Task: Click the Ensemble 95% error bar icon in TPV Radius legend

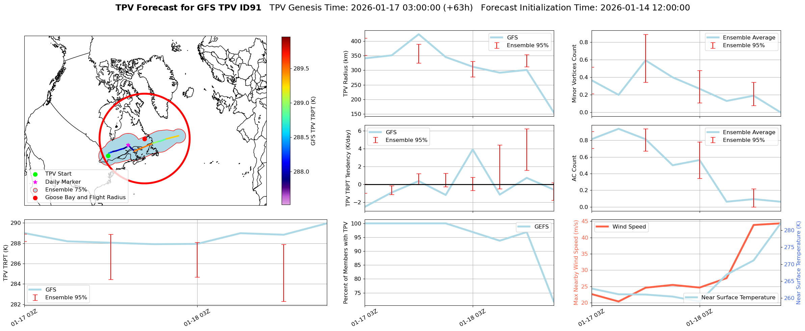Action: tap(497, 46)
